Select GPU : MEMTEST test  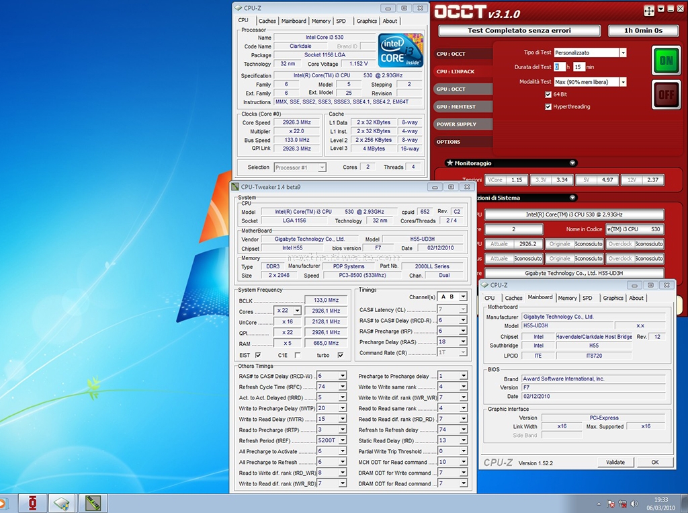point(464,107)
